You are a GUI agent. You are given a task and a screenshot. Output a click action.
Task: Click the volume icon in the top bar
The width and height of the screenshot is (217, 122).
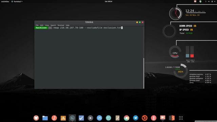209,1
